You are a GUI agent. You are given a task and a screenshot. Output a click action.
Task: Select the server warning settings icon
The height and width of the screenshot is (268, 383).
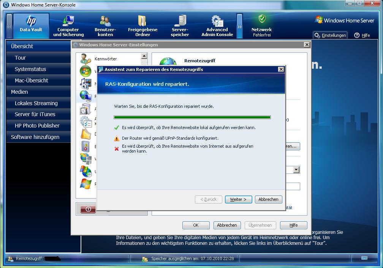coord(85,147)
